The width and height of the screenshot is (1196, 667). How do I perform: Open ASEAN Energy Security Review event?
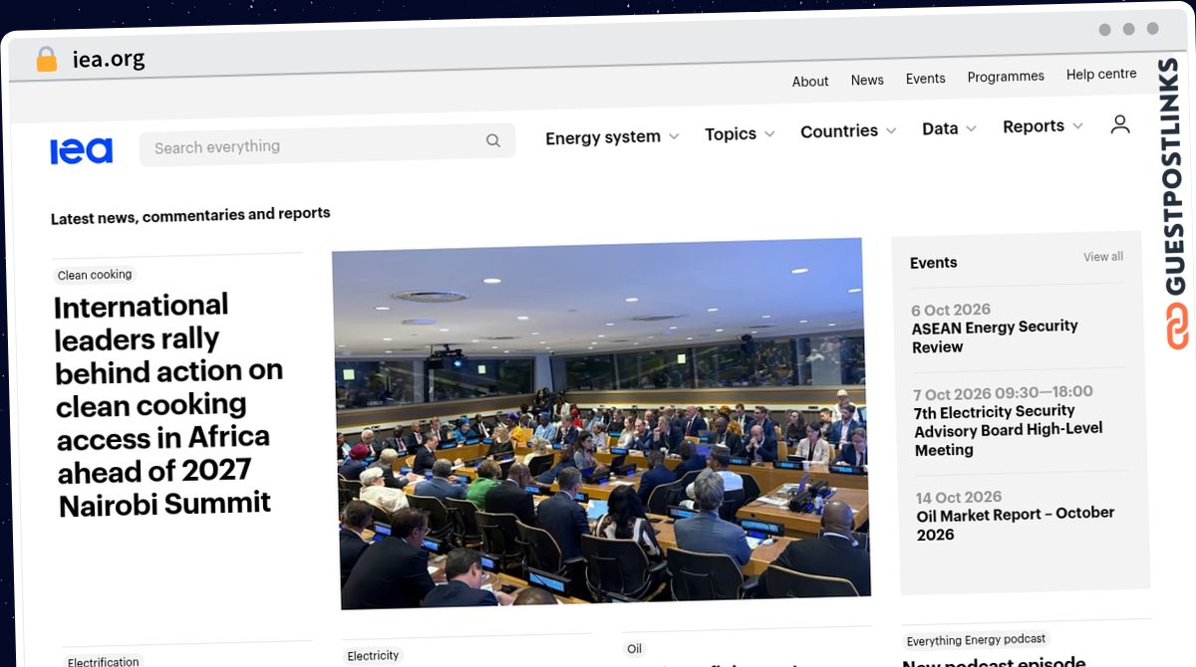click(995, 336)
